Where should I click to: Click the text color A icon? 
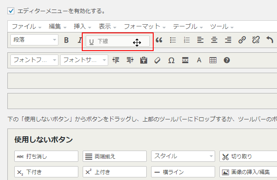click(x=199, y=60)
